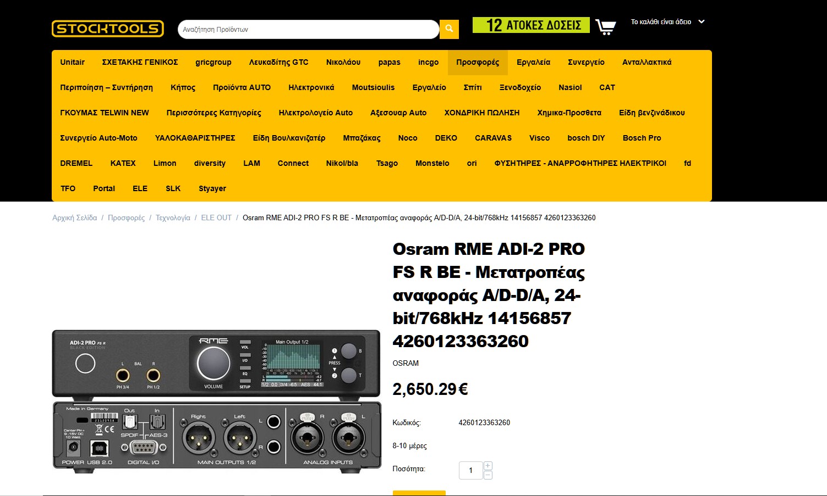This screenshot has height=496, width=827.
Task: Select Ηλεκτρολογείο Auto category
Action: tap(315, 113)
